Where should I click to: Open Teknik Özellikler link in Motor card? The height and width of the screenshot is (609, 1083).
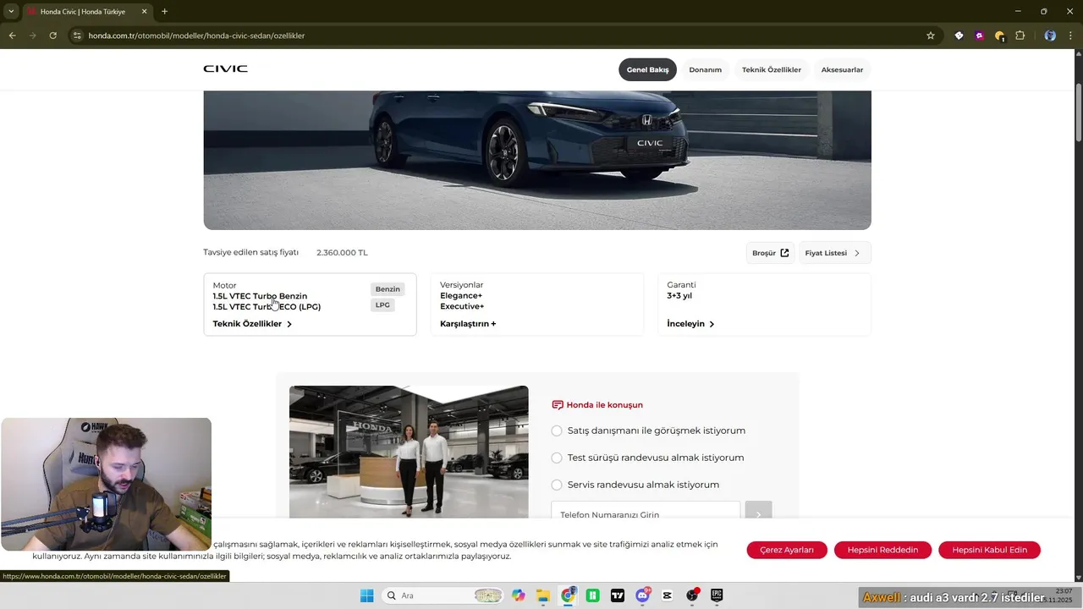coord(252,324)
